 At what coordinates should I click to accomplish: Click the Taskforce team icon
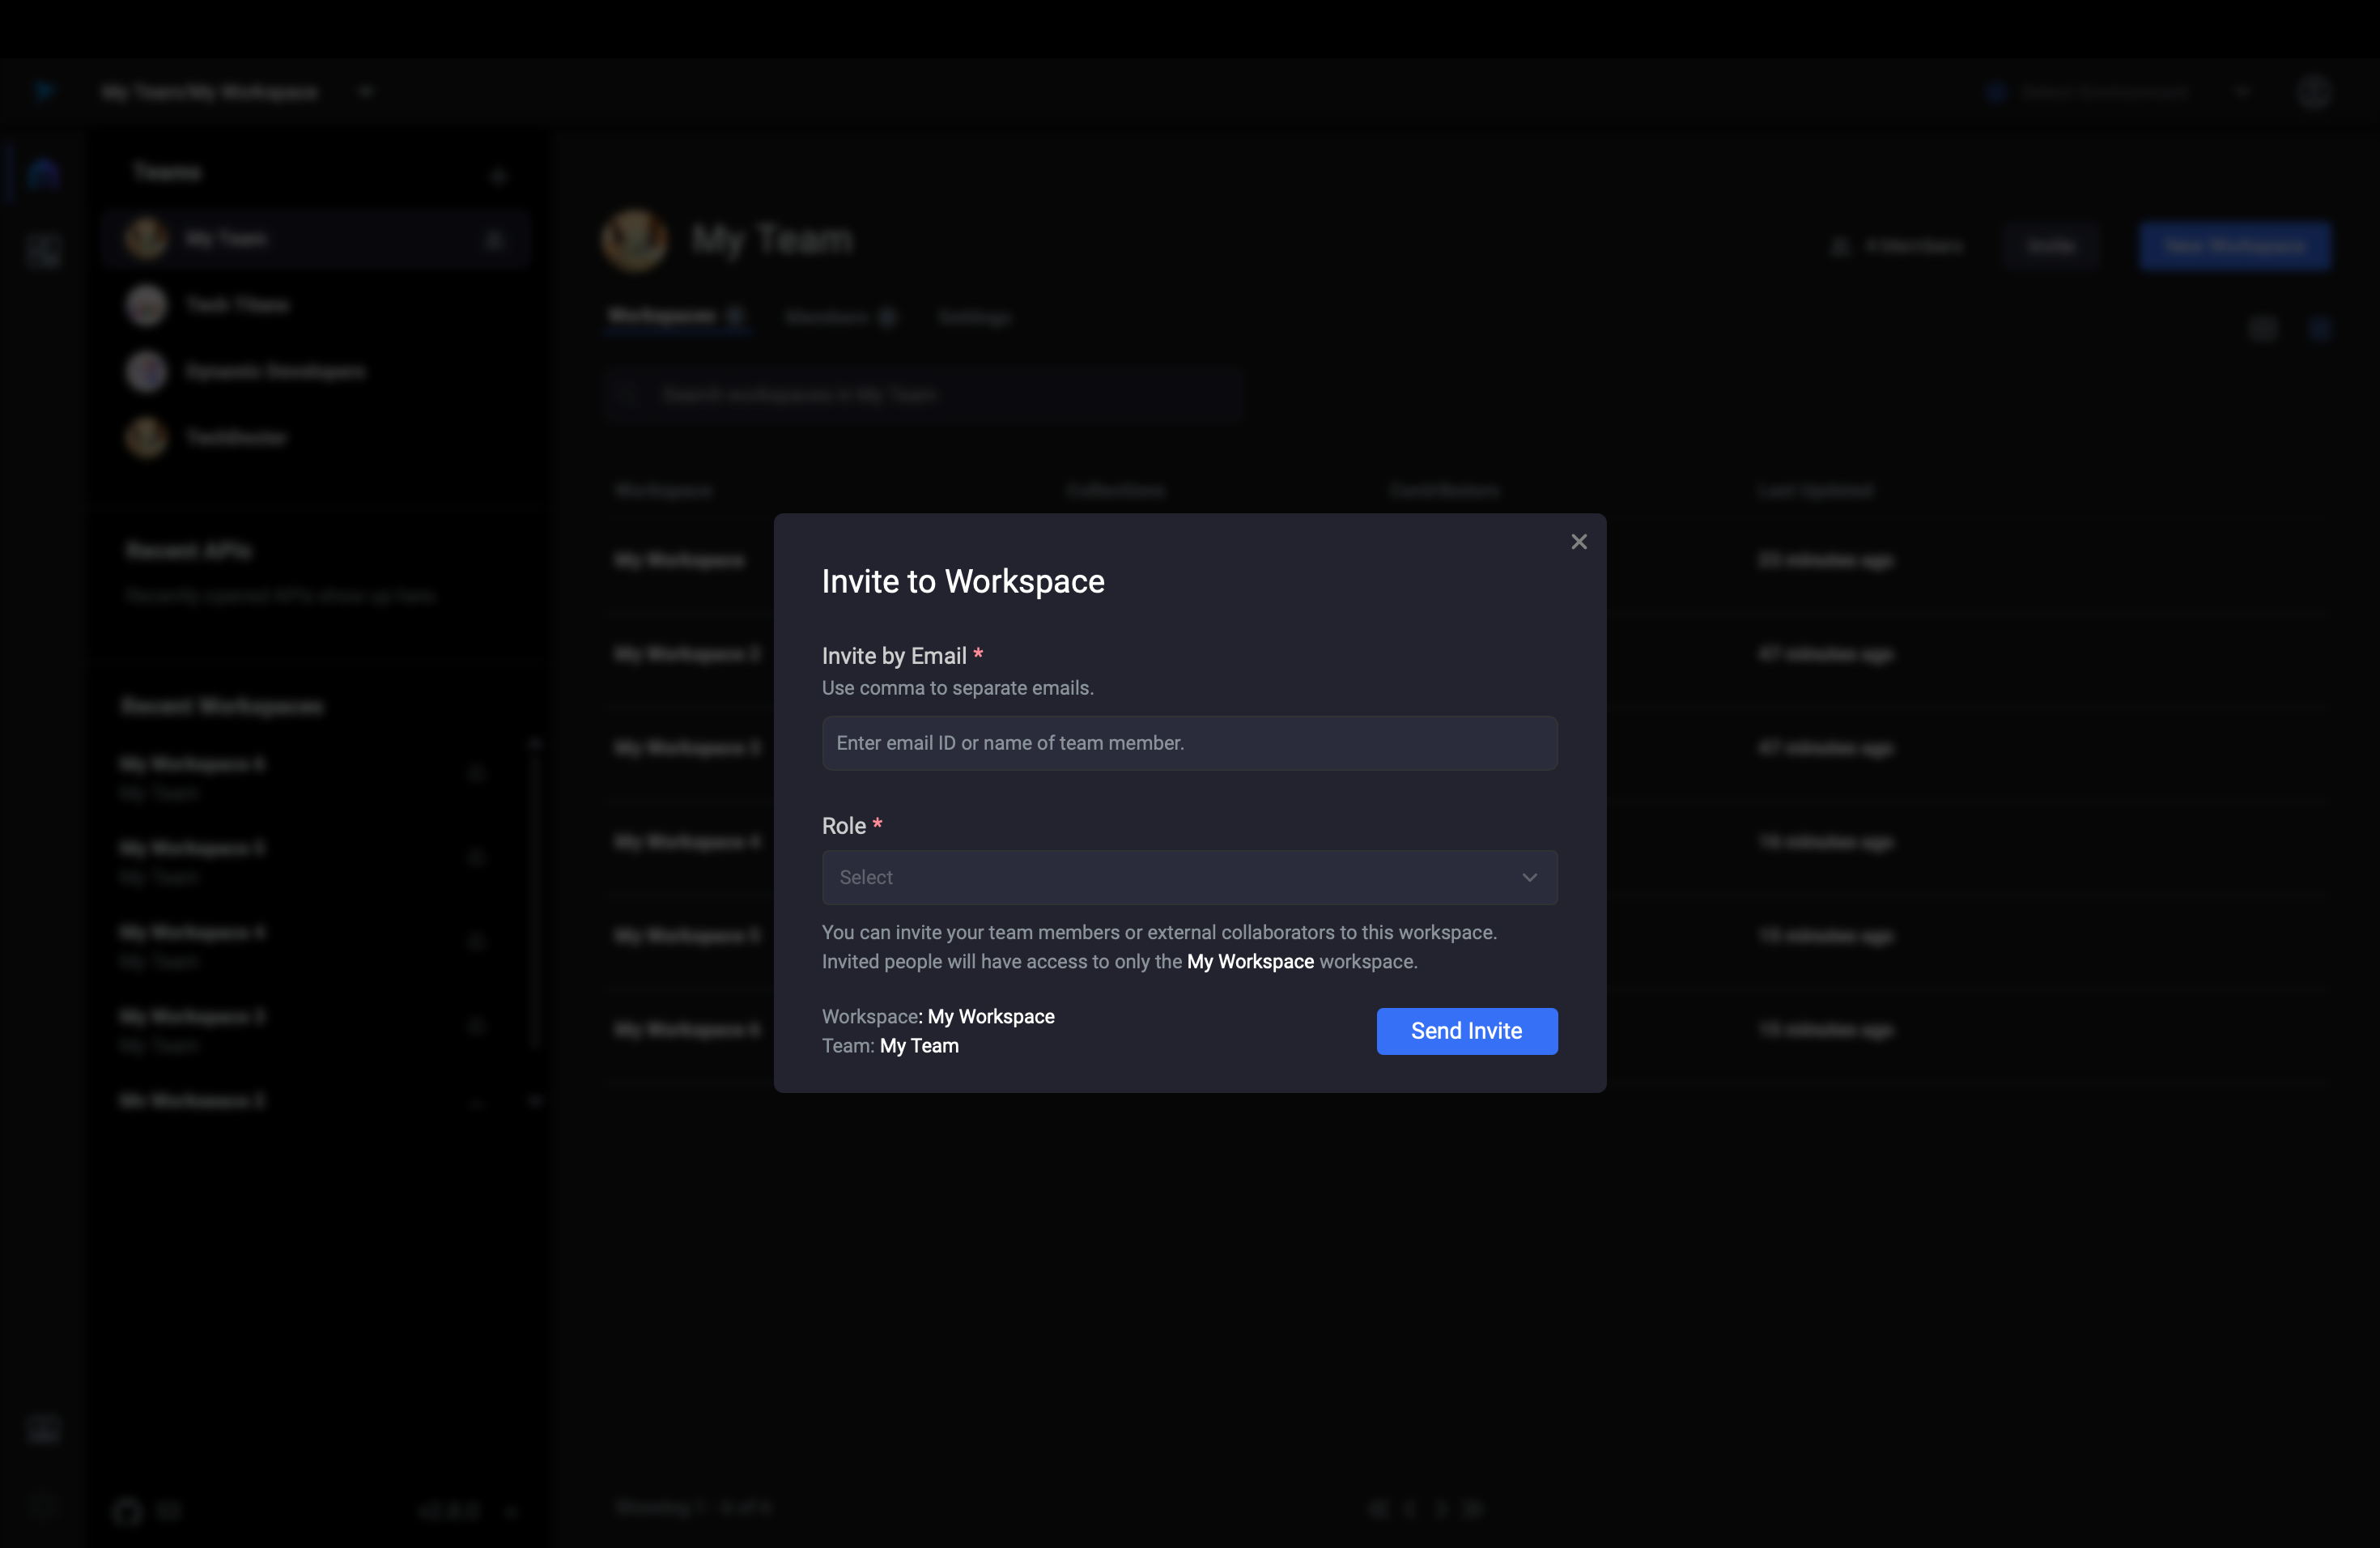pyautogui.click(x=146, y=436)
